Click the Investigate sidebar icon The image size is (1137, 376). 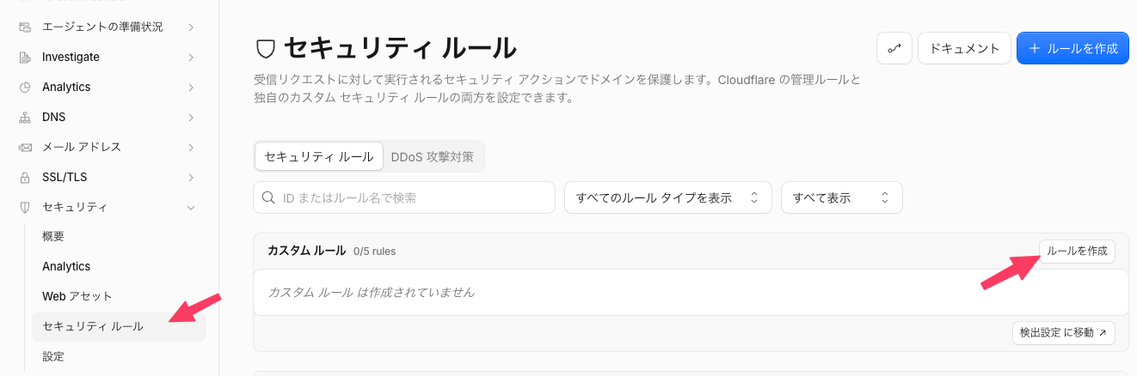25,57
